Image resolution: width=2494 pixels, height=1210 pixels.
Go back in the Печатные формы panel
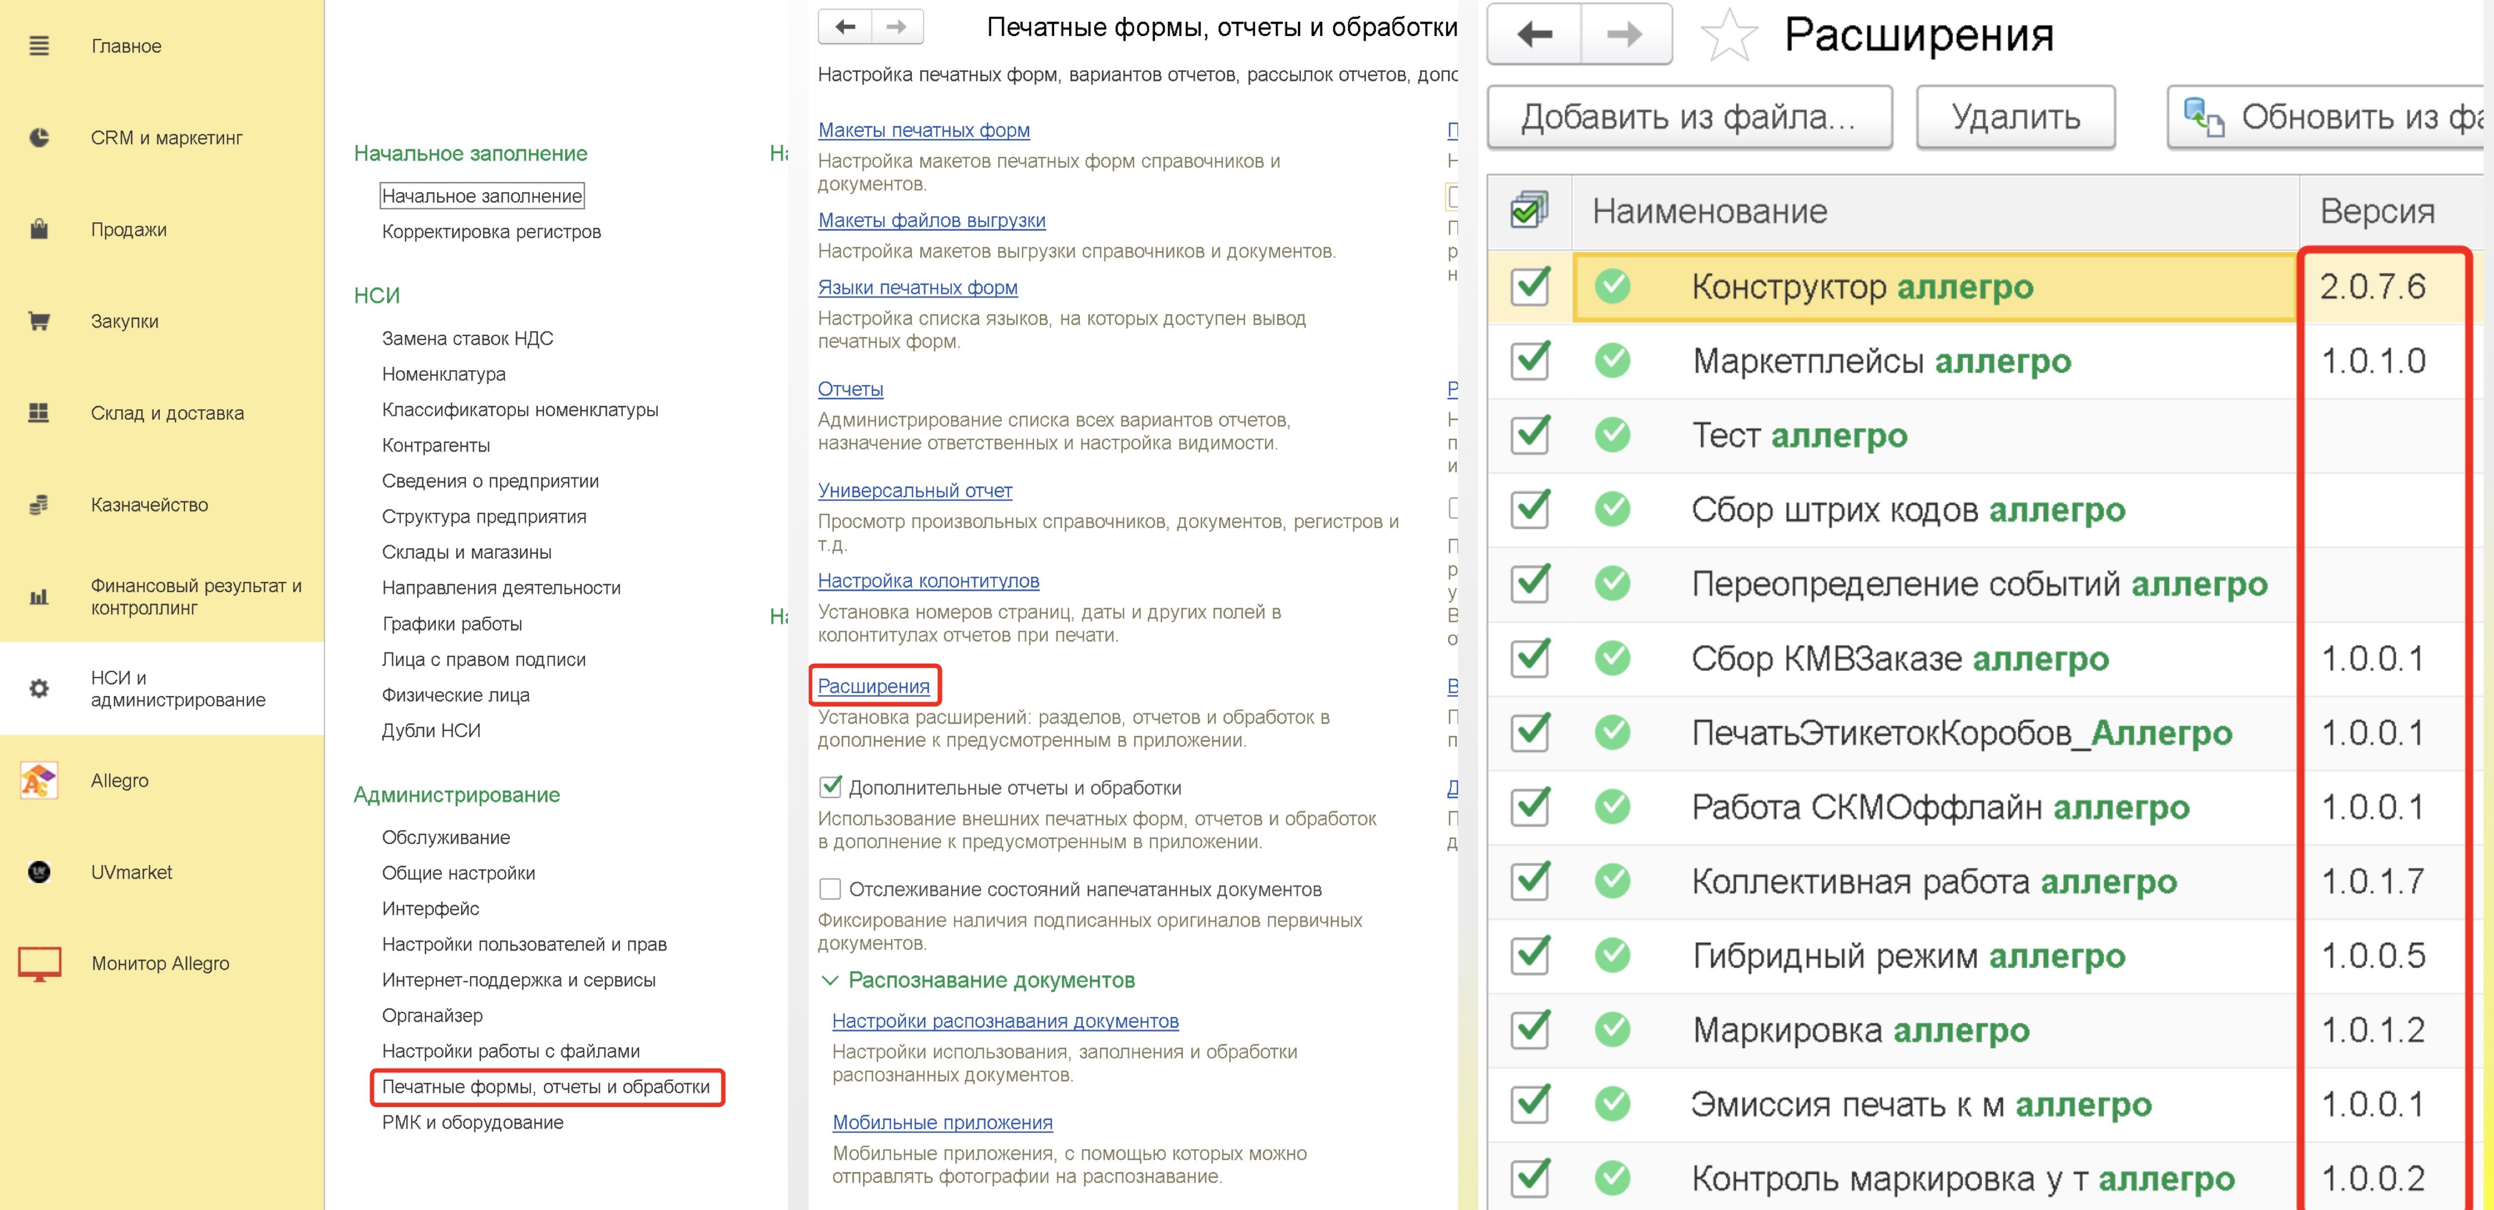coord(845,27)
